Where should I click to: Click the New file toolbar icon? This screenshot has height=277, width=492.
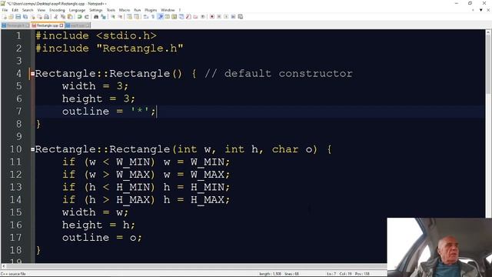pyautogui.click(x=5, y=17)
